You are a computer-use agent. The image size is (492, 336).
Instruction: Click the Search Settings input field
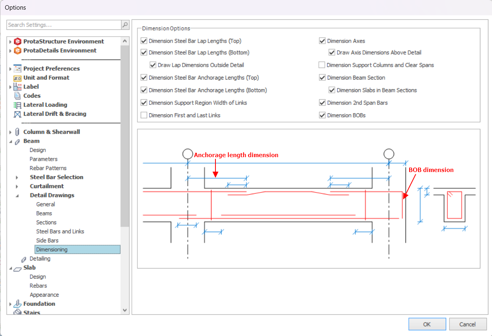coord(64,25)
